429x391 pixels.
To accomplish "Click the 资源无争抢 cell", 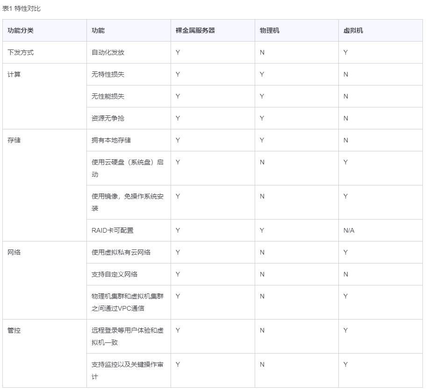I will (108, 118).
